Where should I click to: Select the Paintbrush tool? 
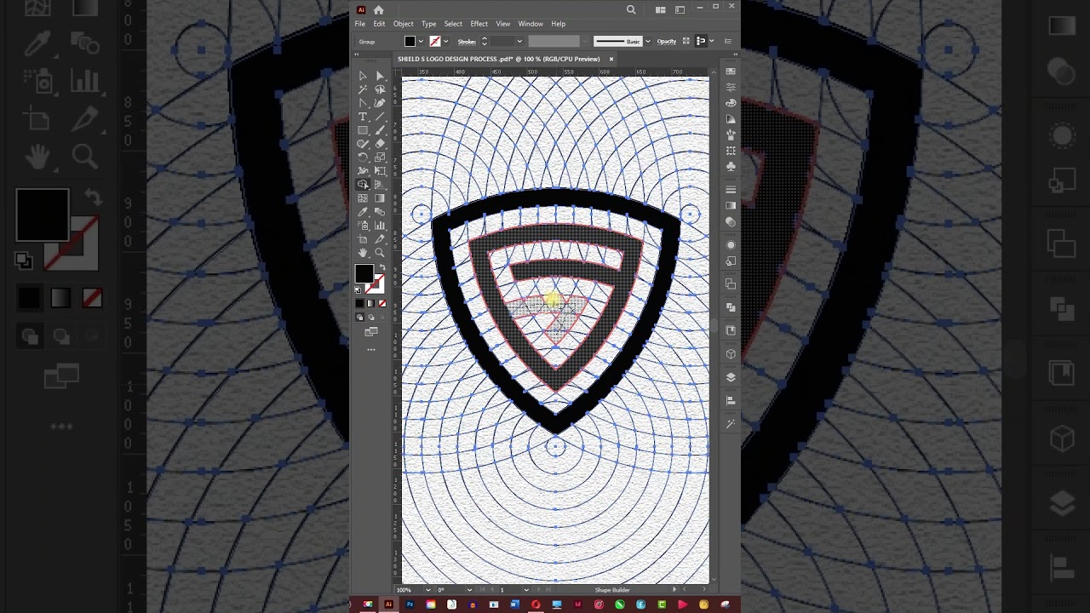tap(380, 130)
